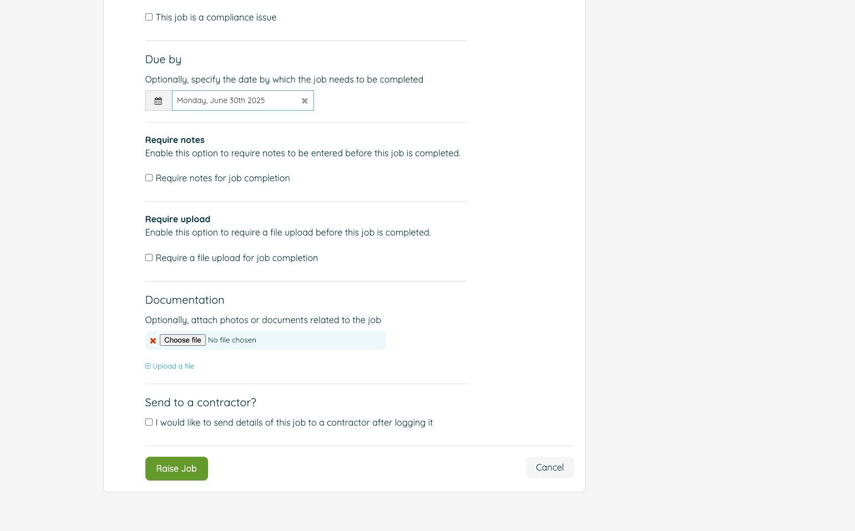Clear the due date with the x icon
This screenshot has width=855, height=531.
tap(305, 101)
